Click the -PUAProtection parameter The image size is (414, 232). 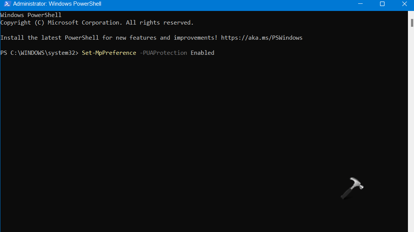pos(163,53)
